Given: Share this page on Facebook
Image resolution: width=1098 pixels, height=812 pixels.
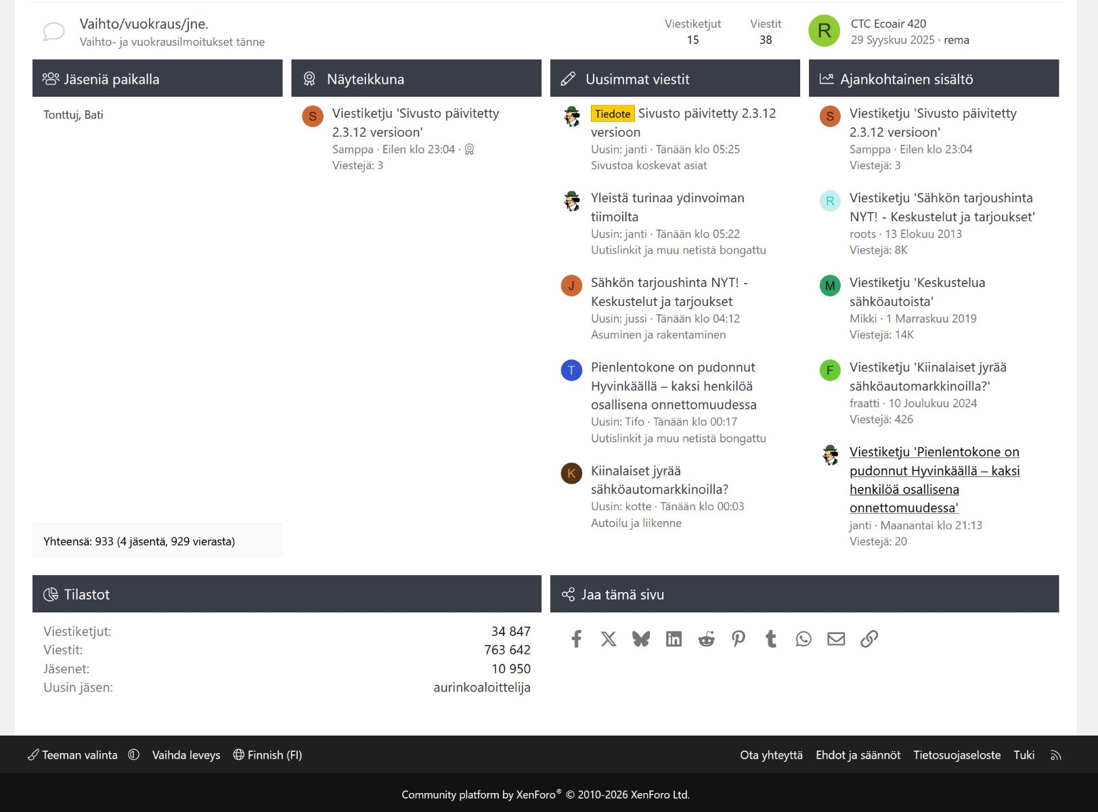Looking at the screenshot, I should [576, 639].
